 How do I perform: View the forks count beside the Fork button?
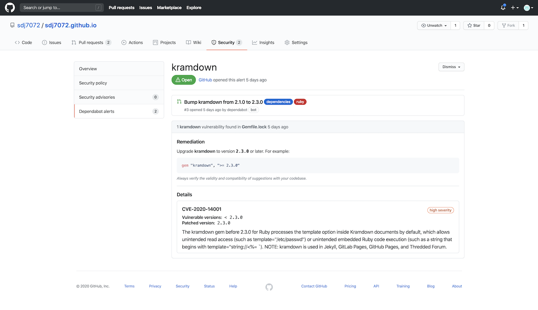(x=523, y=26)
